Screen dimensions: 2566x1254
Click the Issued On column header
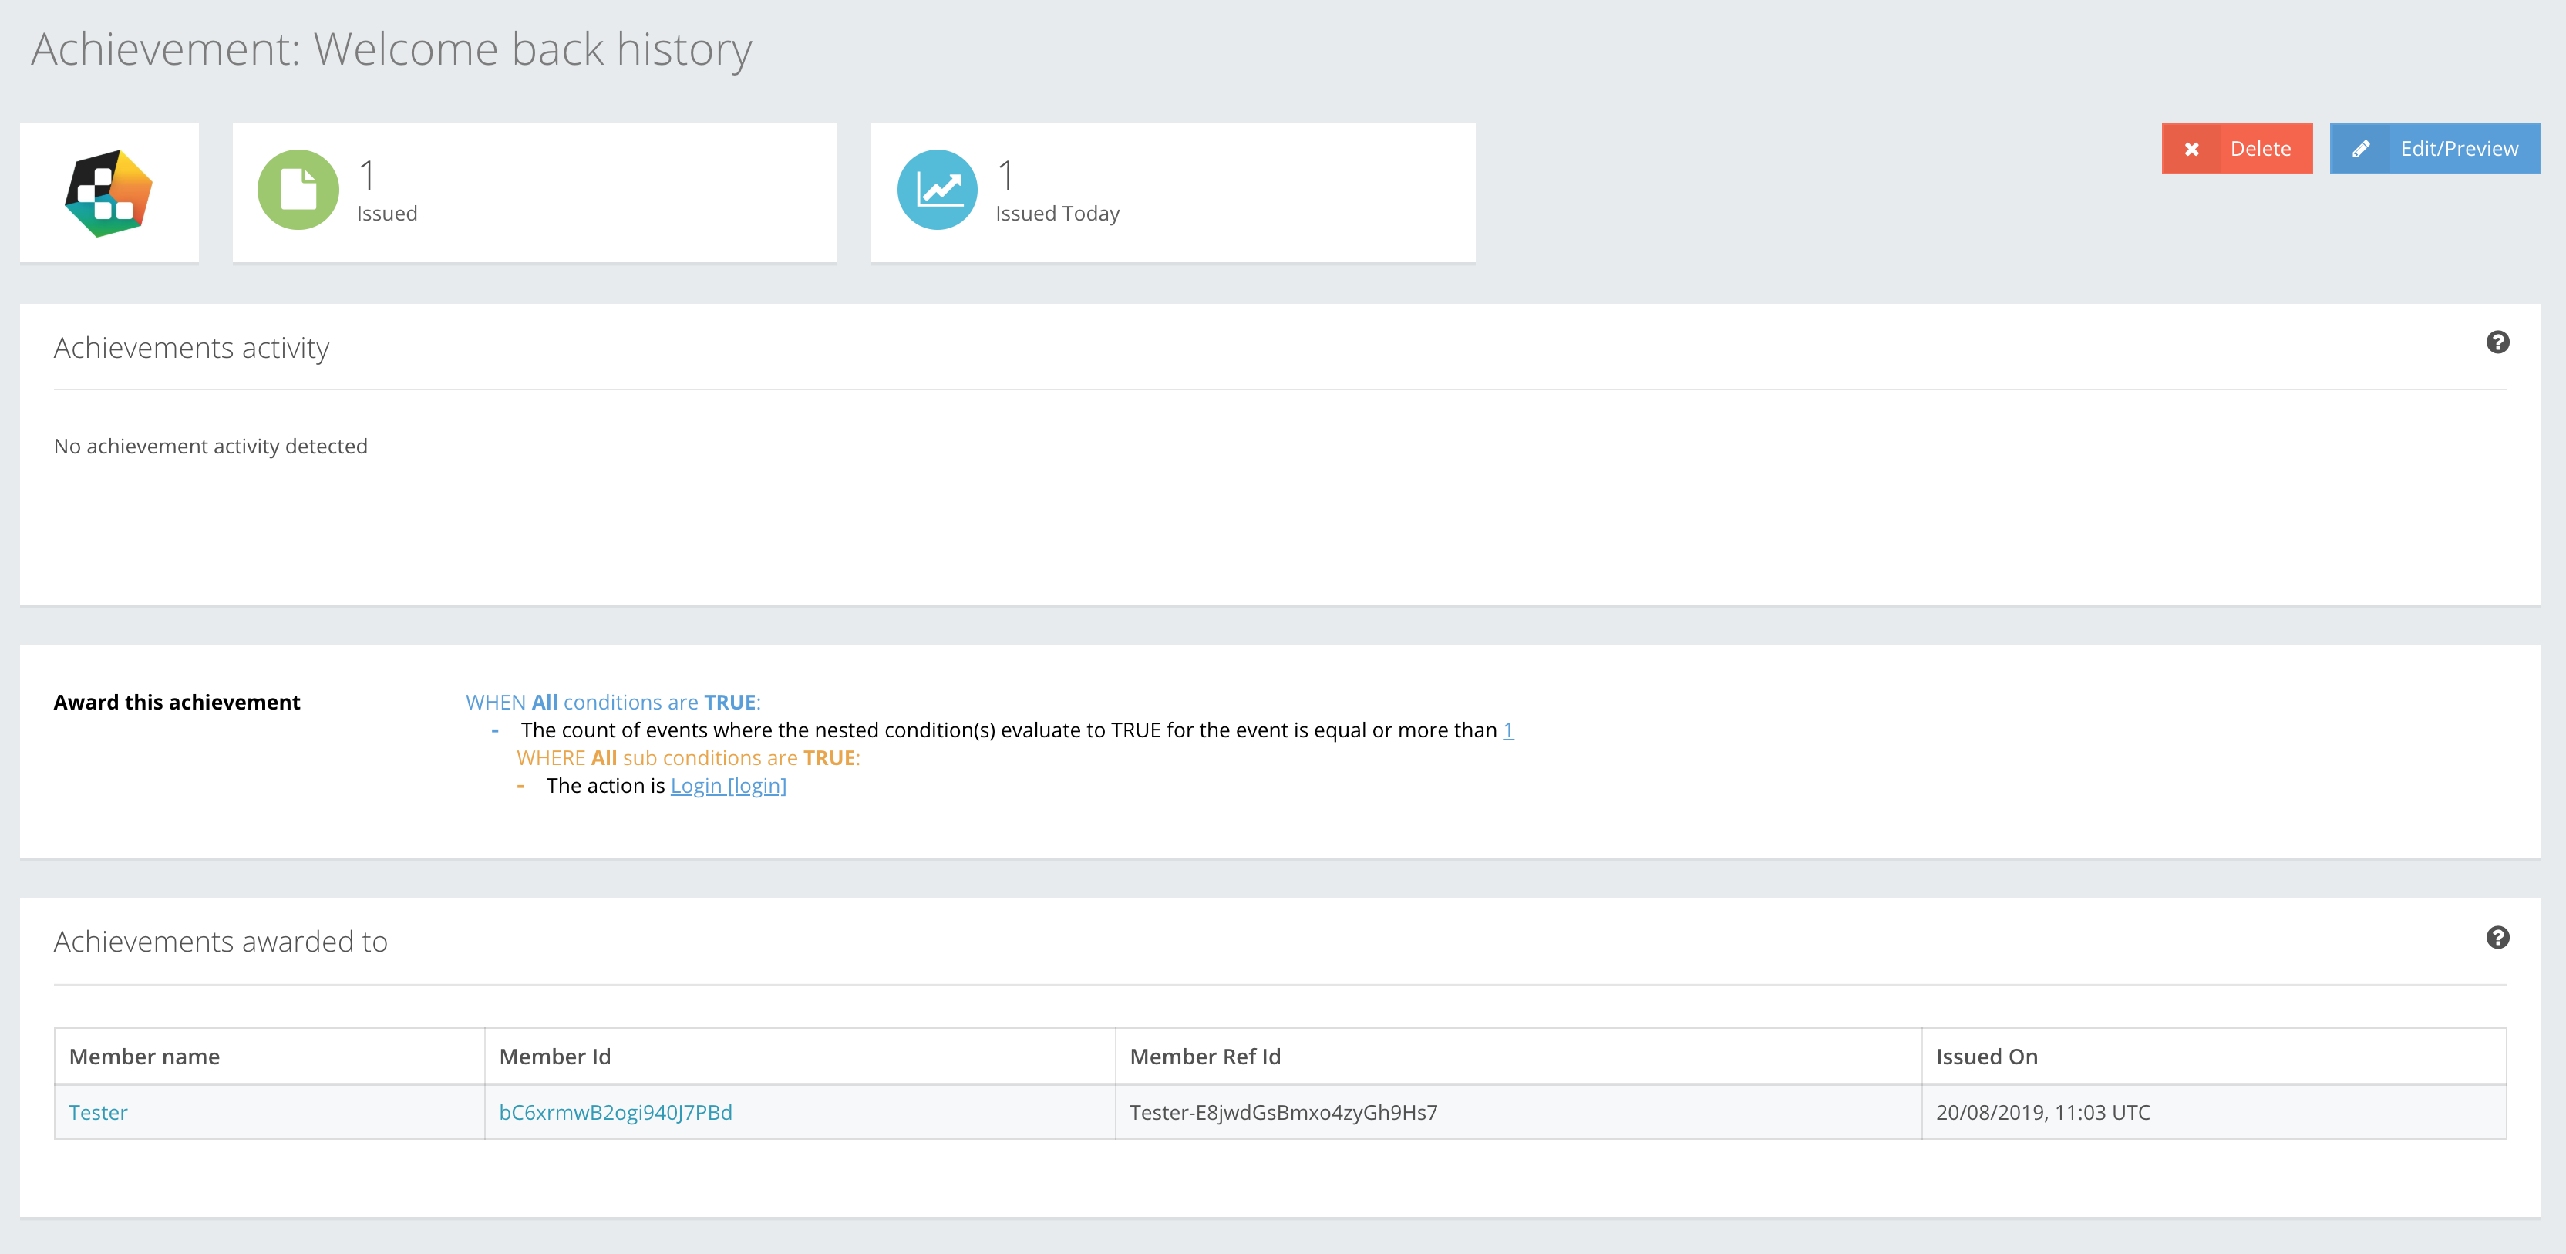pyautogui.click(x=1986, y=1057)
